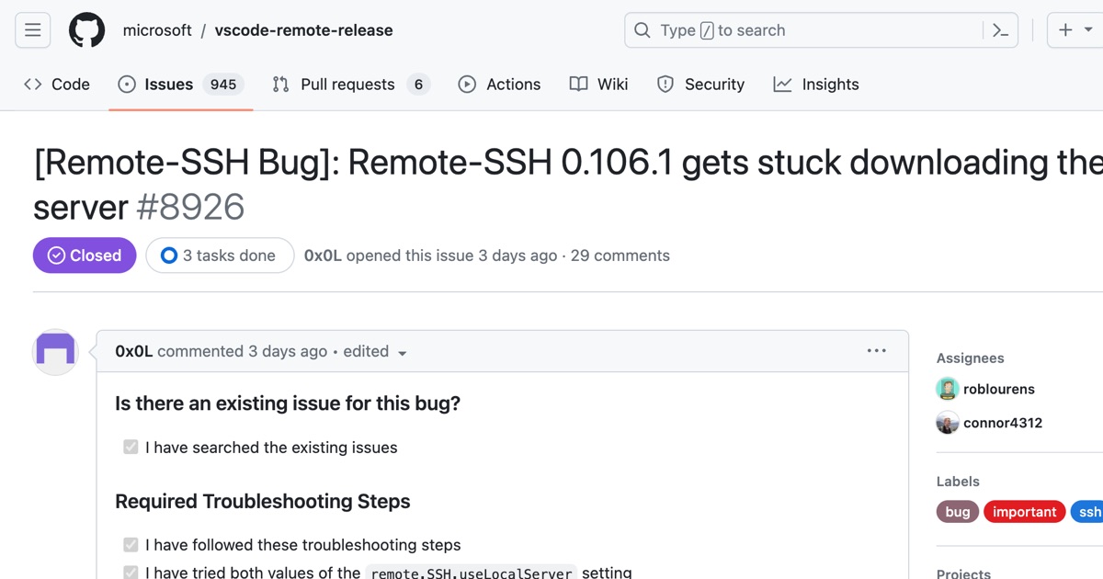Toggle 'I have searched the existing issues' checkbox

click(x=131, y=448)
